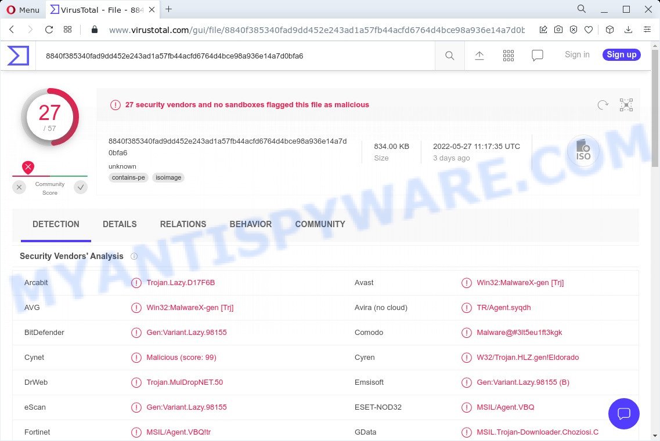Switch to the RELATIONS tab
Viewport: 660px width, 441px height.
coord(183,224)
